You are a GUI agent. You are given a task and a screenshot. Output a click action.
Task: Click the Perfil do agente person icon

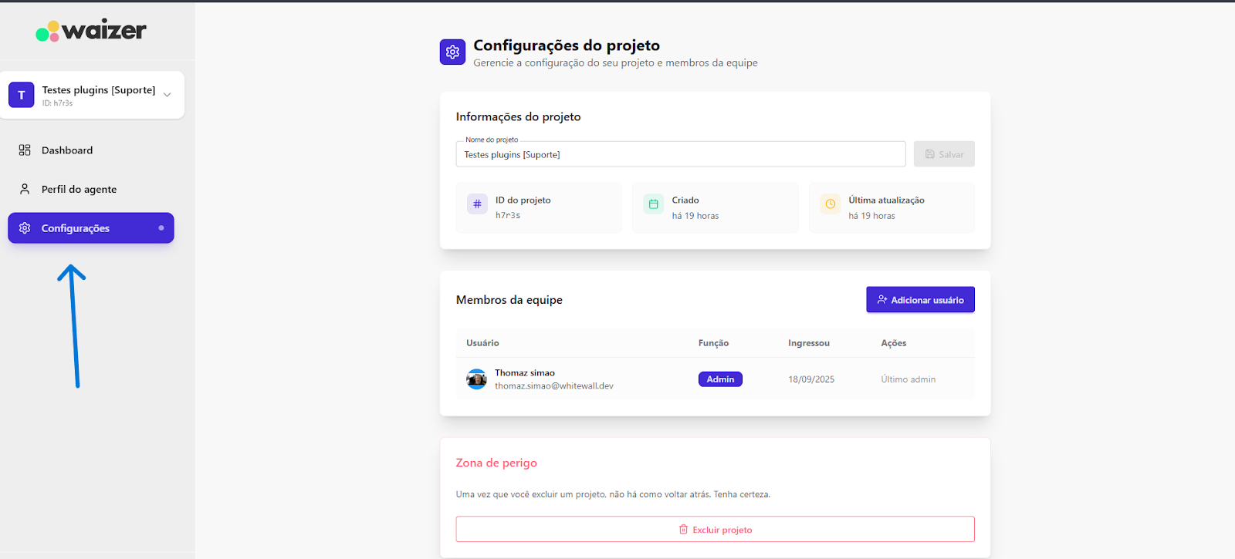[25, 189]
